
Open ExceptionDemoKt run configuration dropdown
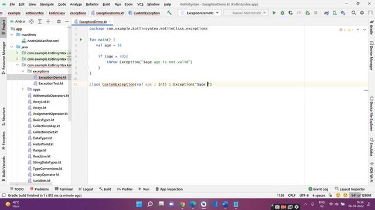(200, 13)
